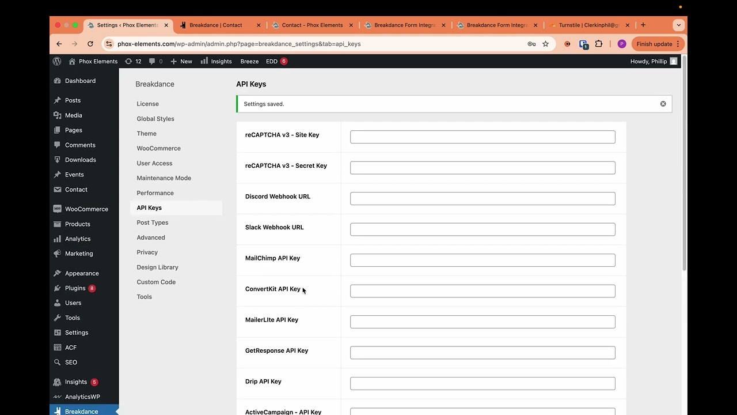Screen dimensions: 737x415
Task: Open the New content menu in the admin bar
Action: 181,61
